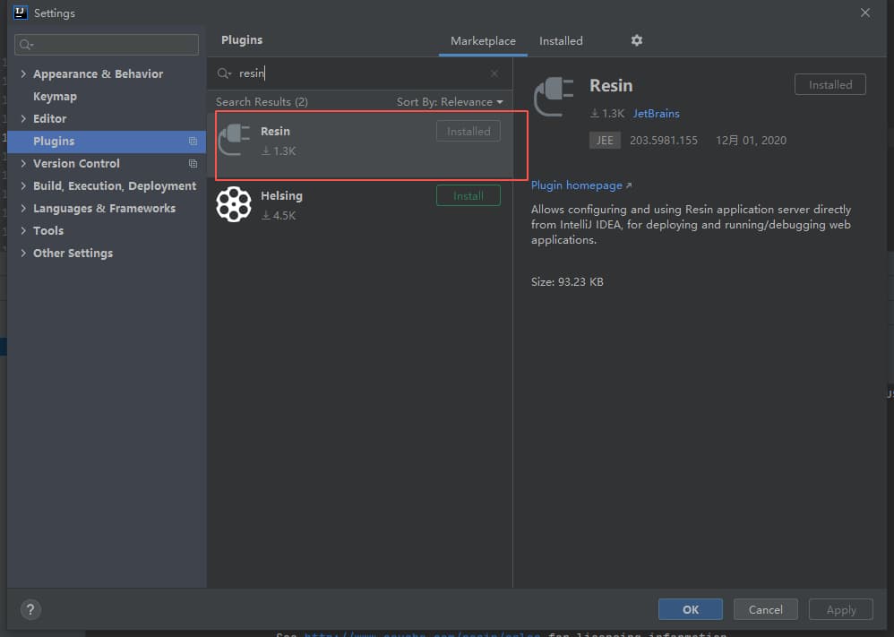
Task: Clear the plugin search with X icon
Action: pyautogui.click(x=494, y=73)
